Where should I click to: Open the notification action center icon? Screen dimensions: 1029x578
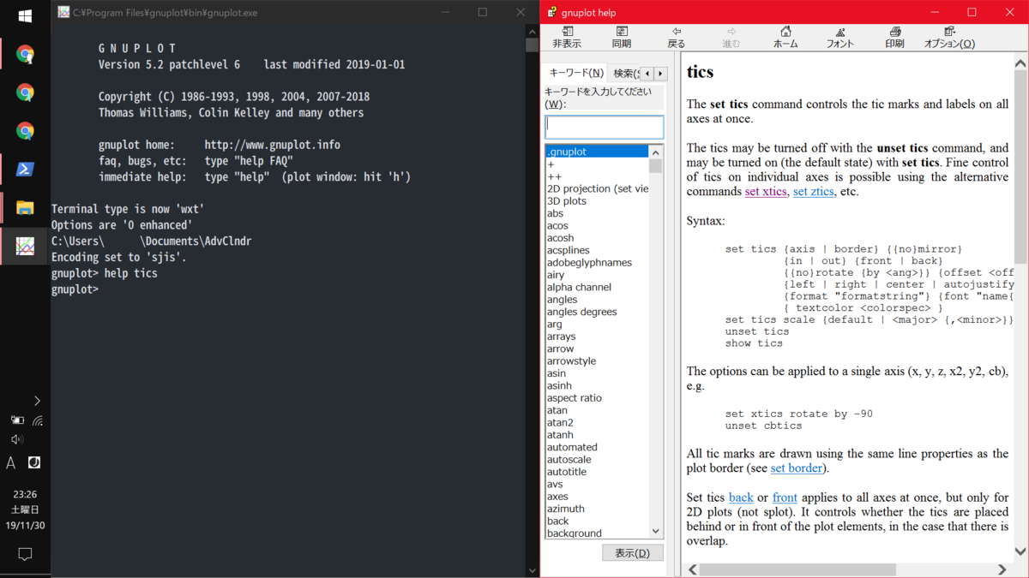click(x=25, y=554)
